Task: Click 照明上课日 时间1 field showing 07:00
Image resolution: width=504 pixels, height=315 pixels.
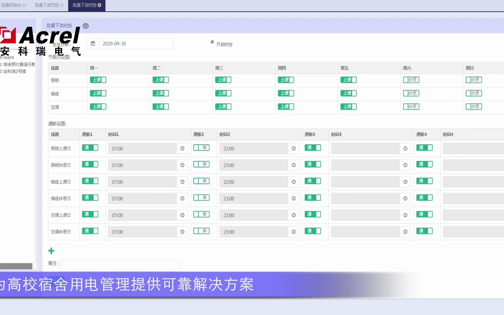Action: coord(142,148)
